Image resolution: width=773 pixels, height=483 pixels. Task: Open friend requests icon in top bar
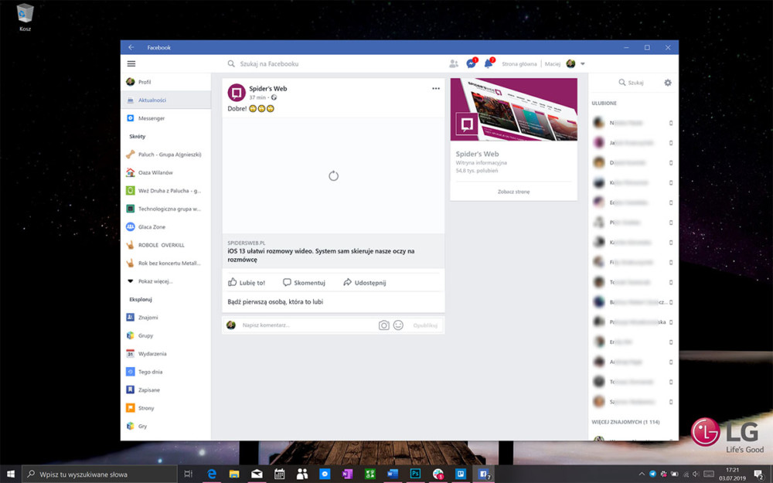click(x=454, y=63)
